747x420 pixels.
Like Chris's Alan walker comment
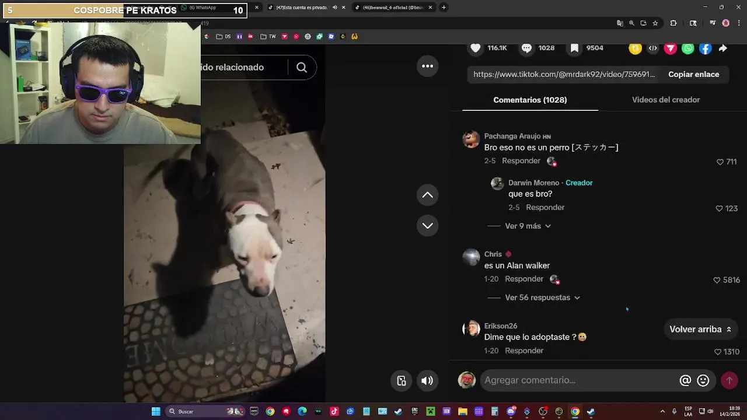pyautogui.click(x=717, y=280)
